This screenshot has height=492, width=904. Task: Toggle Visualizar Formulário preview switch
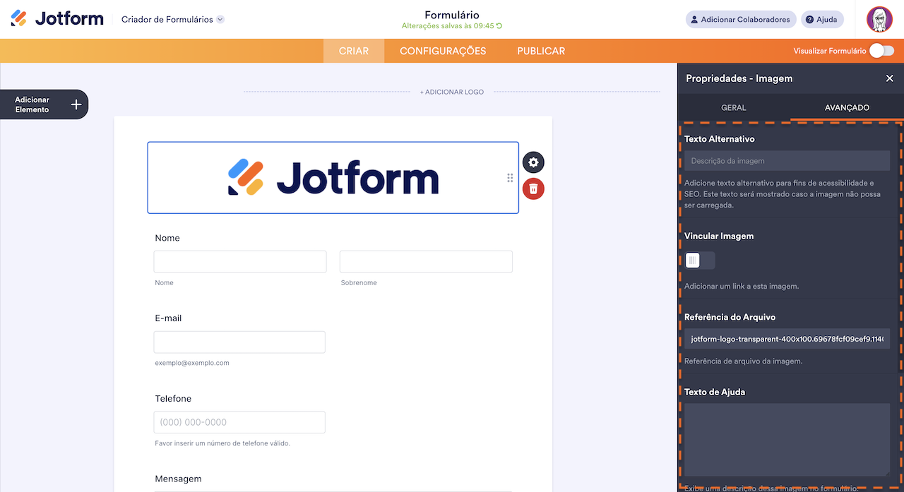pos(881,51)
